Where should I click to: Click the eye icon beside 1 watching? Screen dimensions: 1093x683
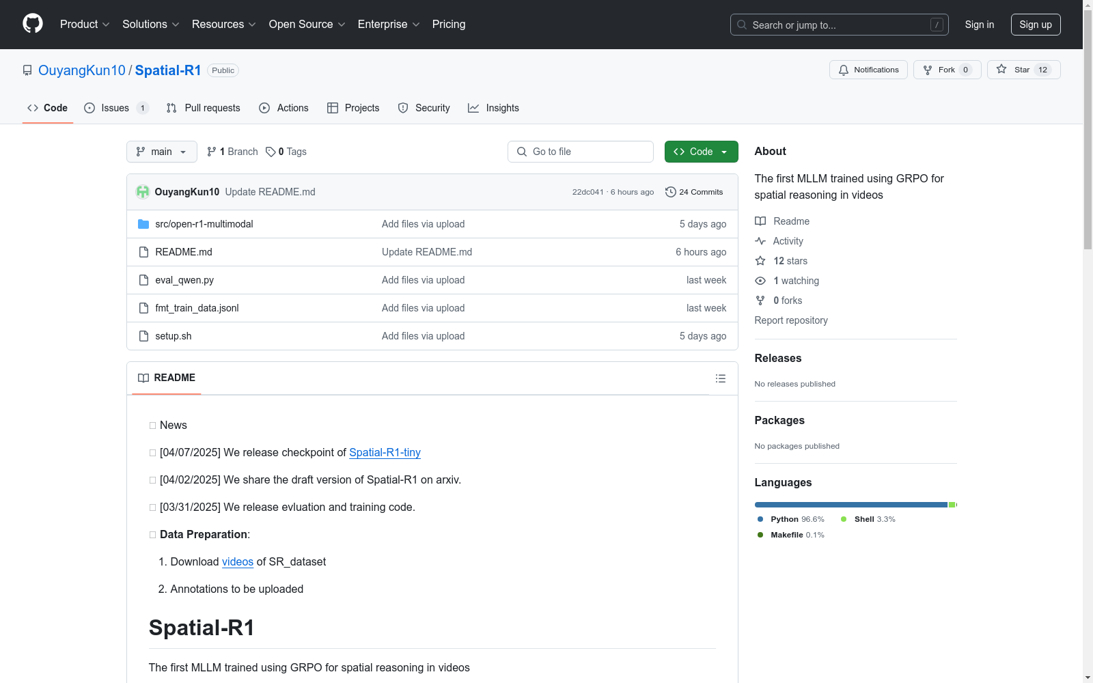coord(760,281)
